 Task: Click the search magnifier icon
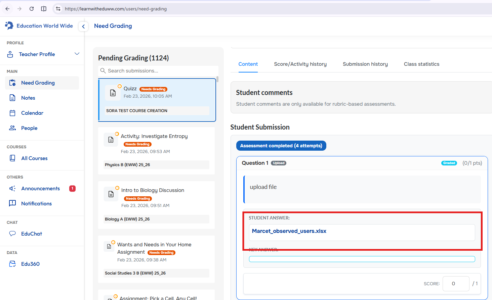[103, 71]
